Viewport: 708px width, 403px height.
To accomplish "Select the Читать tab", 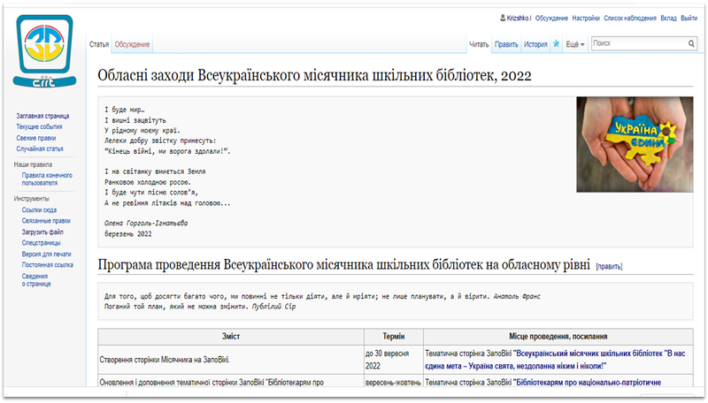I will pos(479,43).
